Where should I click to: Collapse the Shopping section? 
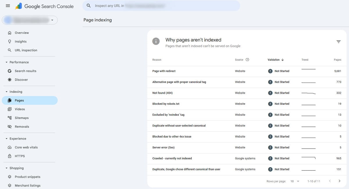coord(7,168)
